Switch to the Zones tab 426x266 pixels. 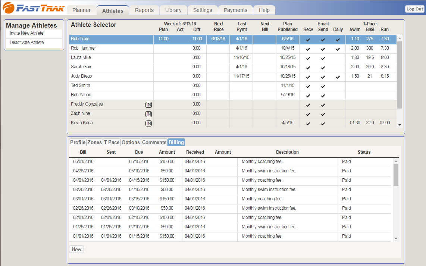[95, 142]
